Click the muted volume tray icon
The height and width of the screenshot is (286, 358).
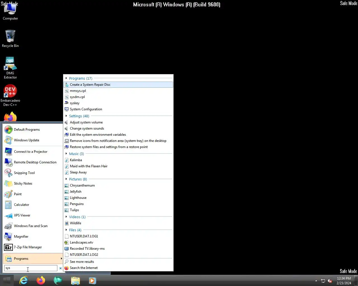coord(330,281)
